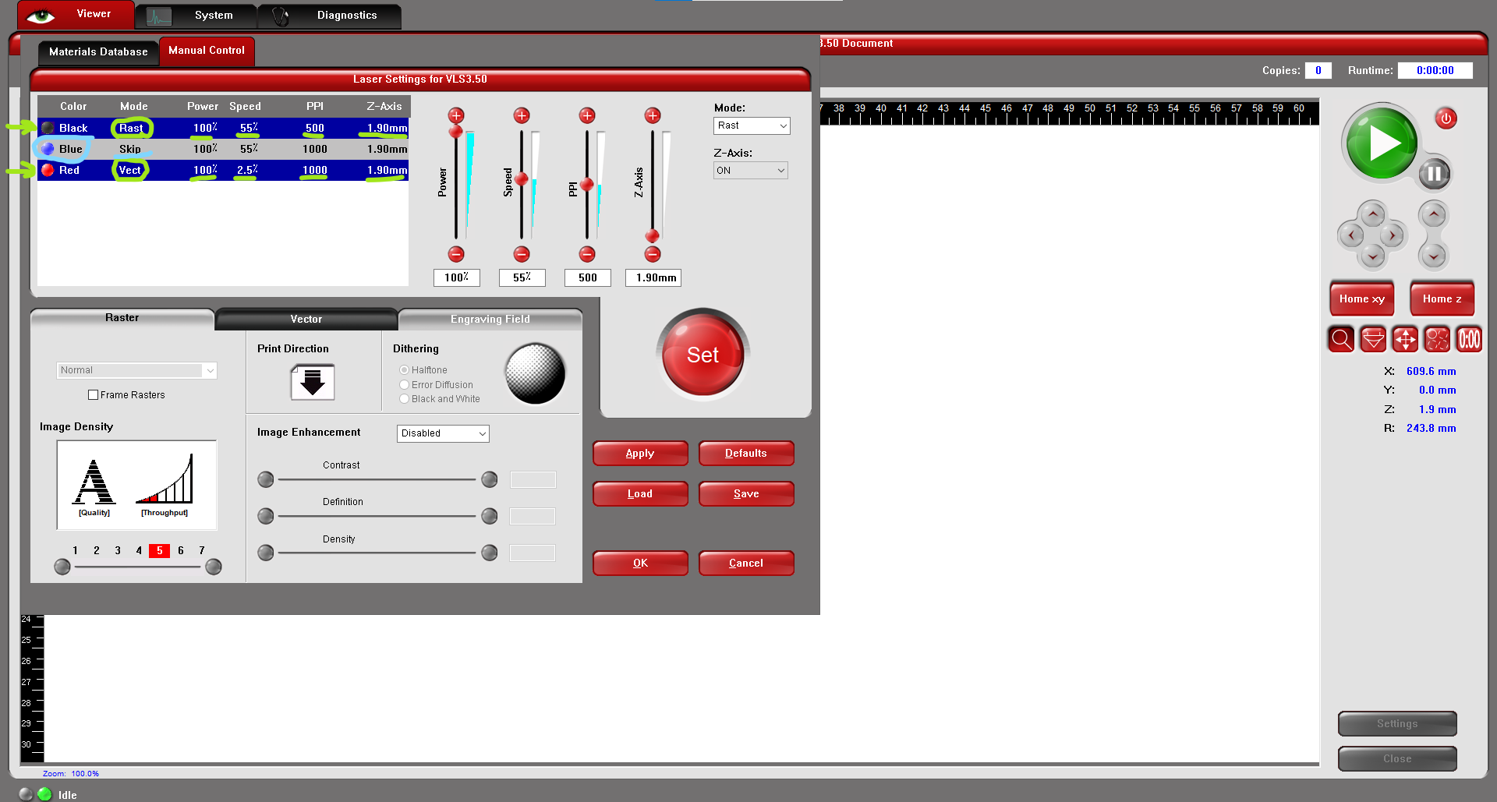Select the Black color row

pos(223,128)
